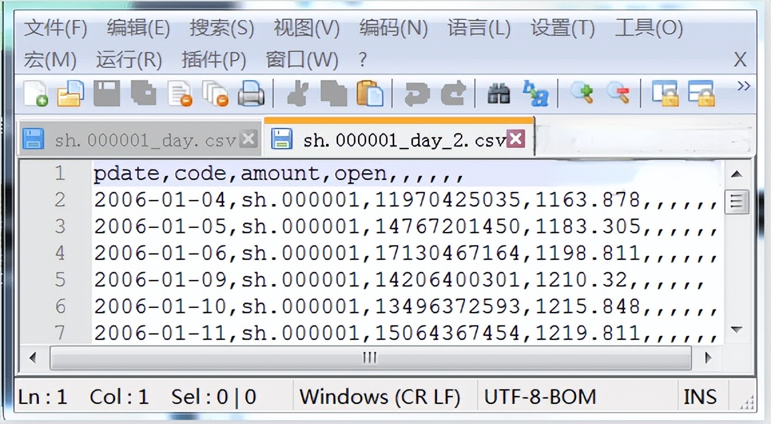Click the row starting 2006-01-10
771x424 pixels.
[x=406, y=306]
